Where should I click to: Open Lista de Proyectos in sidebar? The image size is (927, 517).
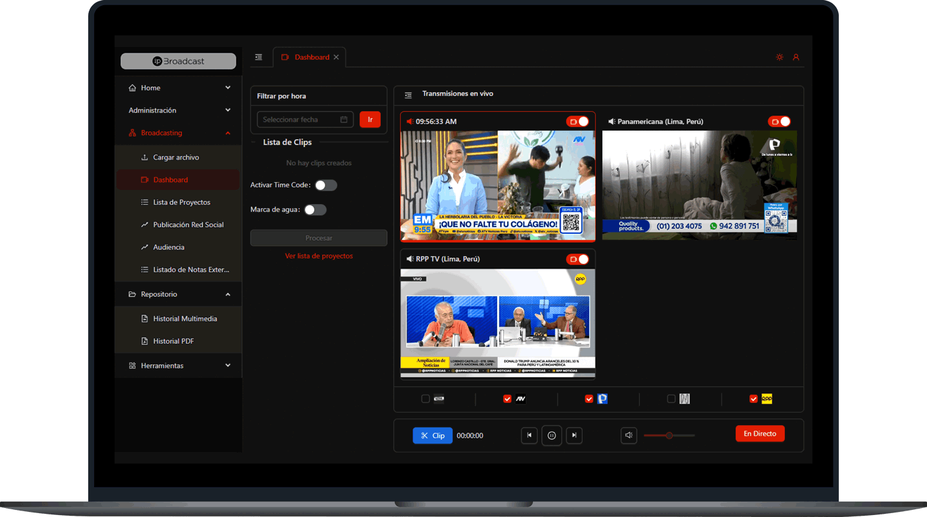point(182,202)
